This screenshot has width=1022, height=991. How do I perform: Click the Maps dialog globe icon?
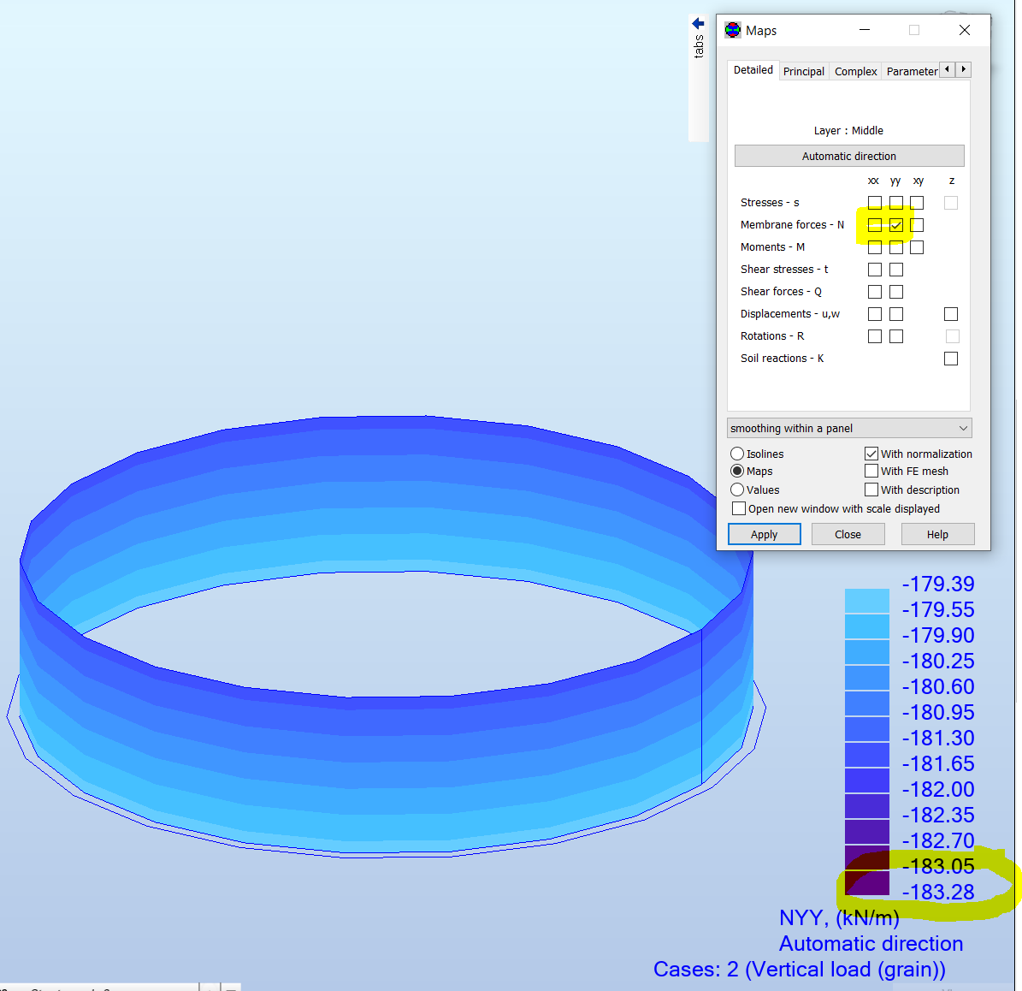tap(733, 29)
